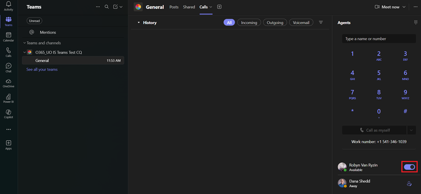The height and width of the screenshot is (194, 421).
Task: Add a new tab with plus icon
Action: pos(219,7)
